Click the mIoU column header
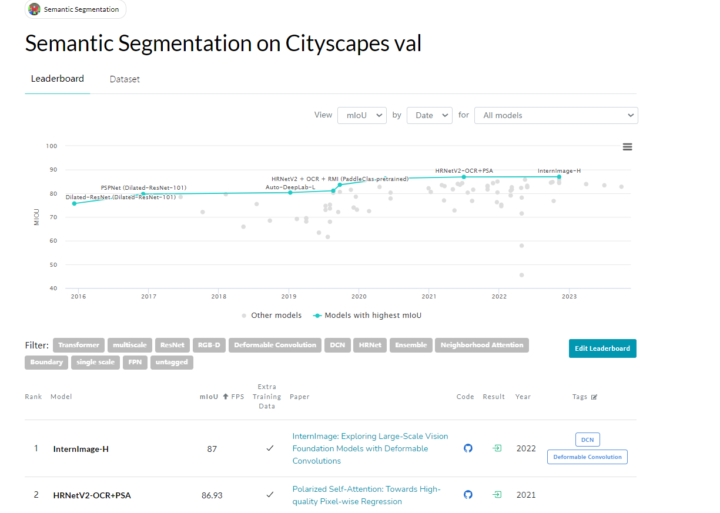Image resolution: width=720 pixels, height=513 pixels. tap(209, 397)
